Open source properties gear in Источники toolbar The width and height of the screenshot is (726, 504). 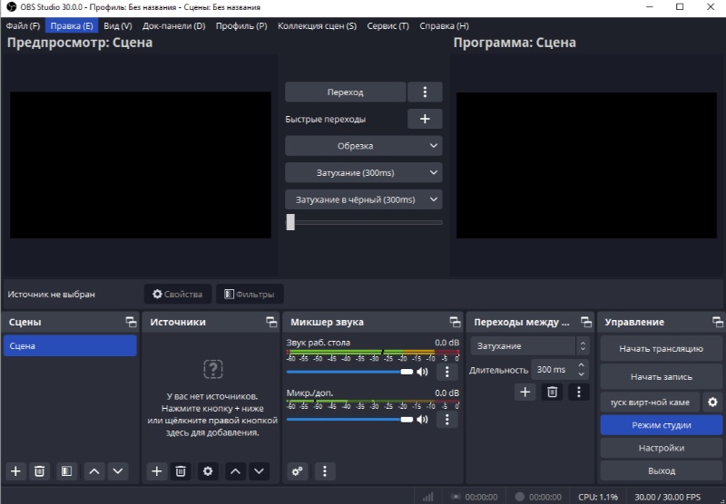pos(208,471)
